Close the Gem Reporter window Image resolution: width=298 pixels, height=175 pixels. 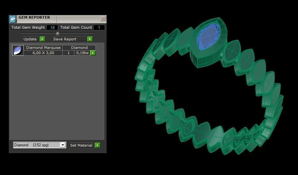click(x=103, y=19)
